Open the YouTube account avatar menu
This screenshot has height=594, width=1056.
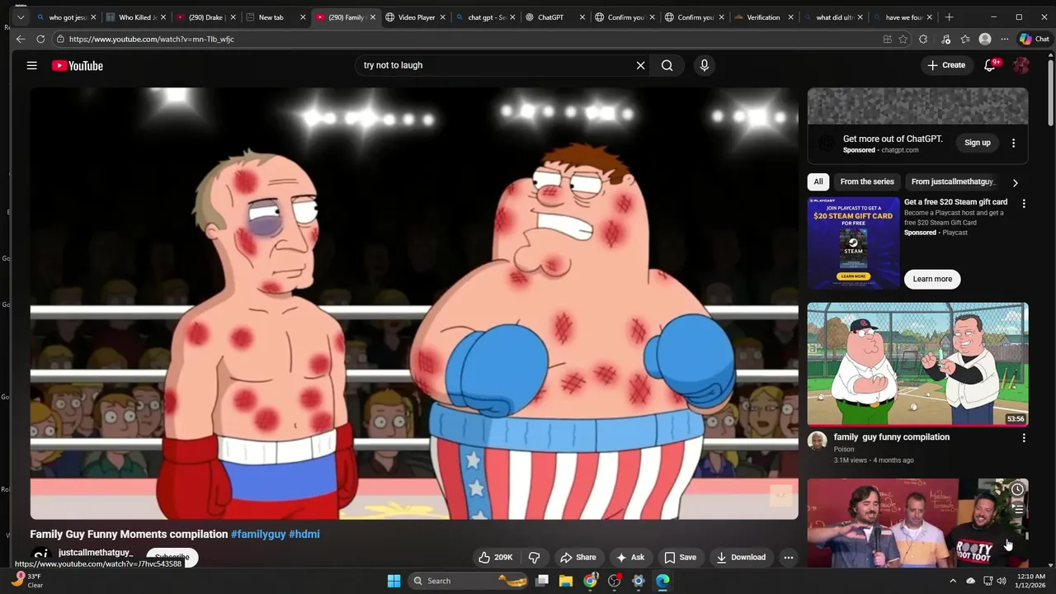pos(1021,65)
